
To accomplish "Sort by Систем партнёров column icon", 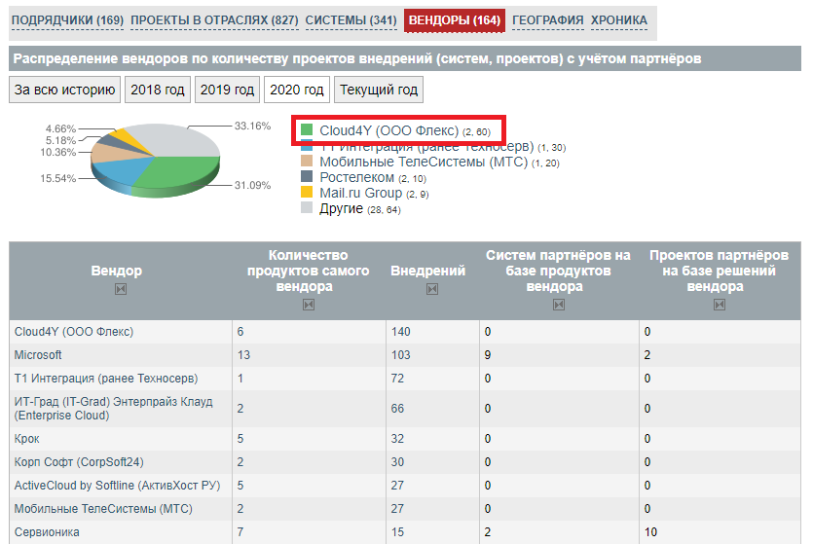I will (559, 305).
